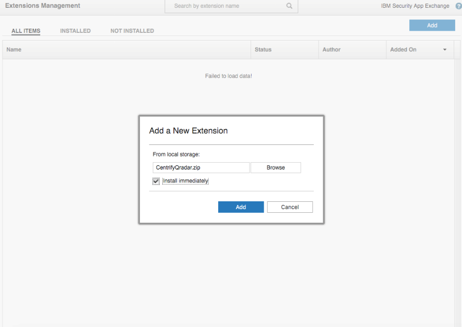Click the magnifier icon in search box

click(x=289, y=6)
